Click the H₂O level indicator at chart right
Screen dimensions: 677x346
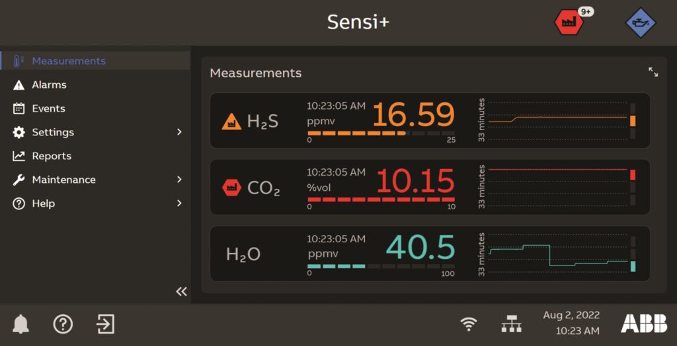(633, 254)
